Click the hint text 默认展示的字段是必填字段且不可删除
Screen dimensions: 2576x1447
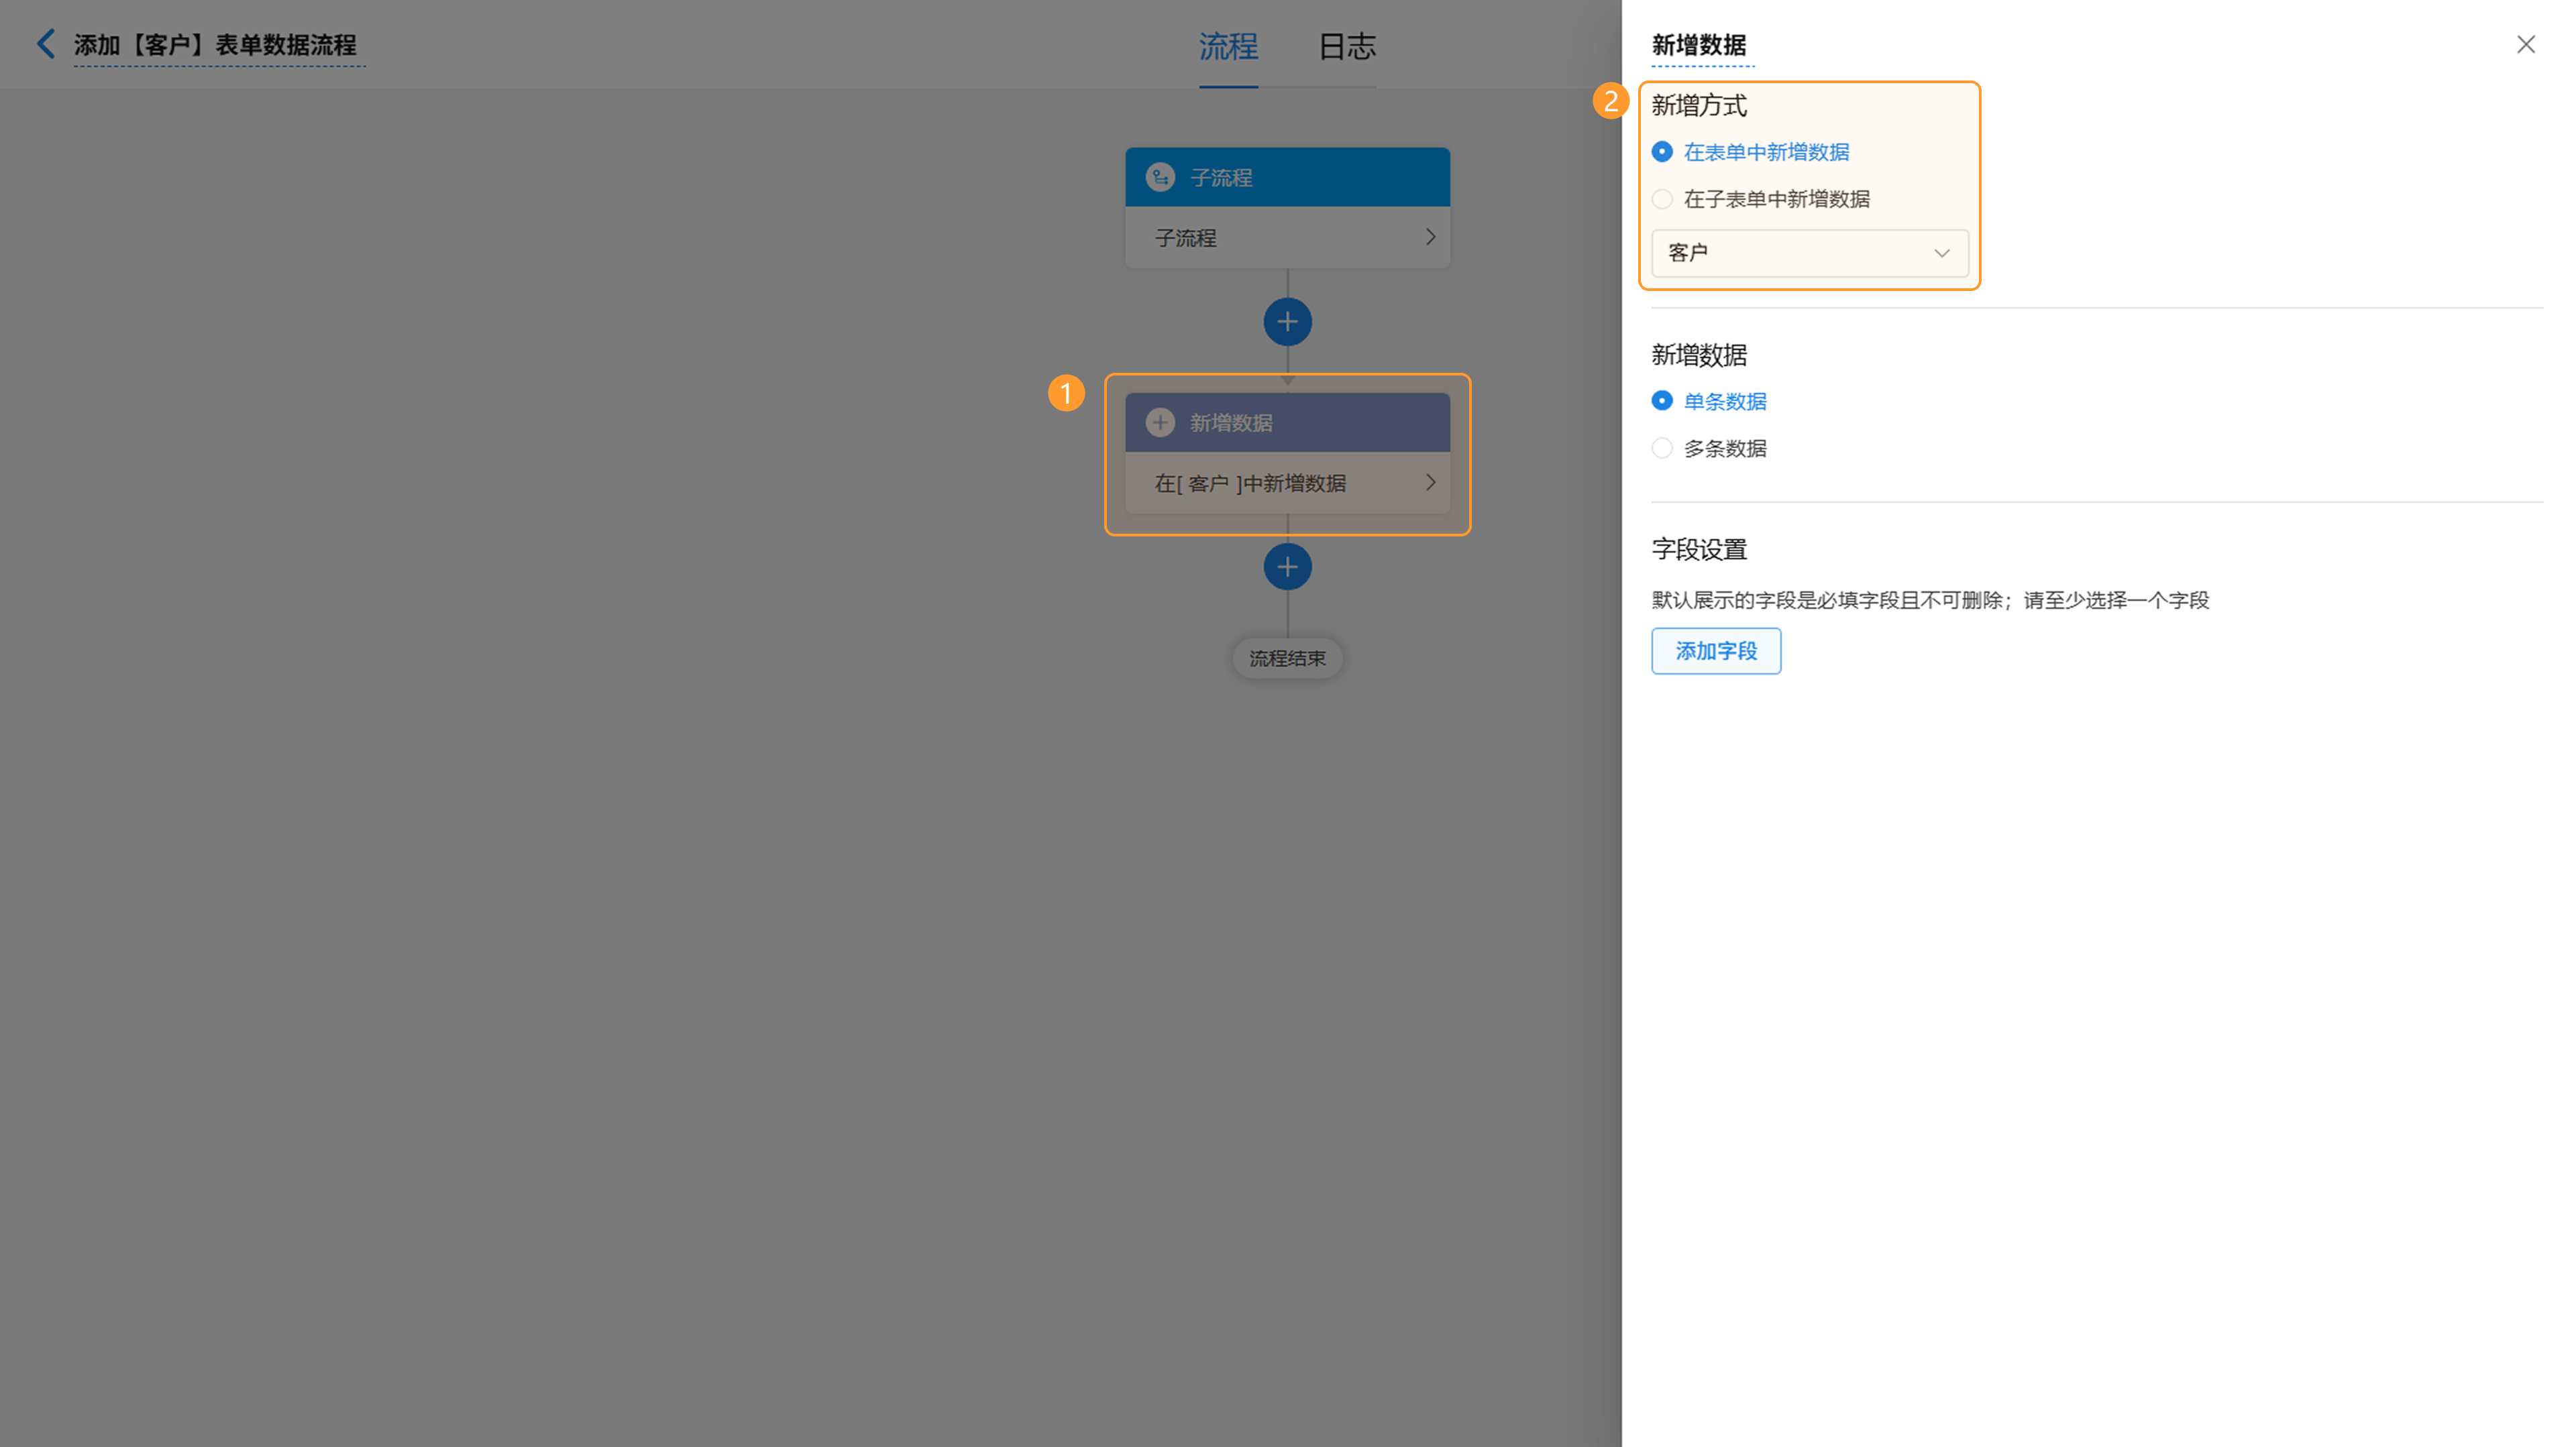(1827, 601)
